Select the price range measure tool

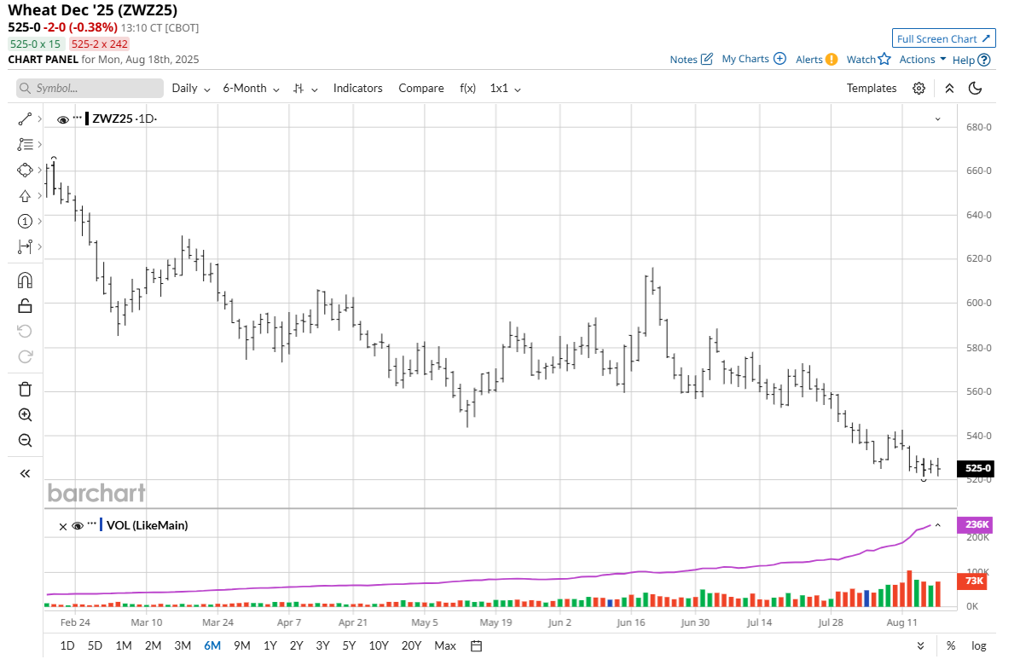point(25,246)
